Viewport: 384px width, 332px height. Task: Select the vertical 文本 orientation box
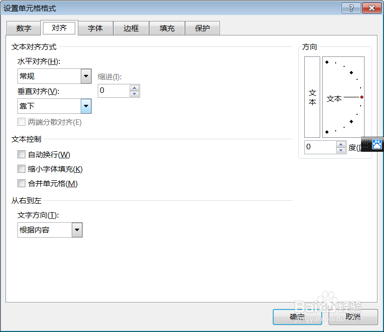[x=312, y=97]
